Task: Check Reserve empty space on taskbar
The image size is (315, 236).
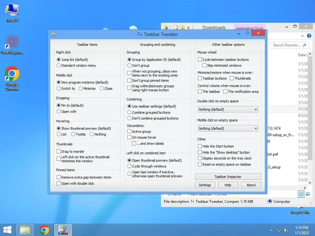Action: [x=225, y=164]
